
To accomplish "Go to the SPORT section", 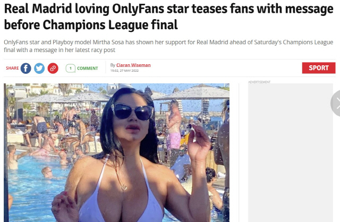I will coord(319,68).
